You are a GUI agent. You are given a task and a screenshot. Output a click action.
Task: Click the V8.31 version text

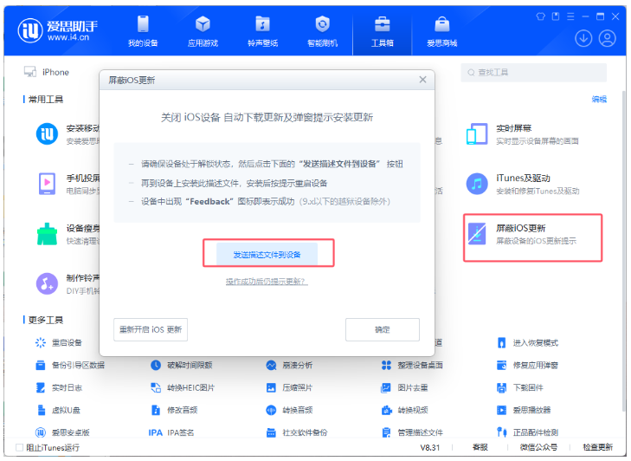(x=430, y=447)
